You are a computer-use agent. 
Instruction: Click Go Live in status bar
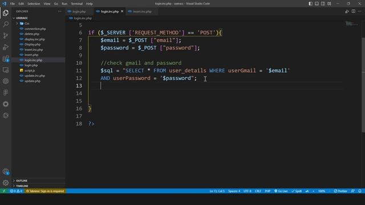click(x=281, y=191)
